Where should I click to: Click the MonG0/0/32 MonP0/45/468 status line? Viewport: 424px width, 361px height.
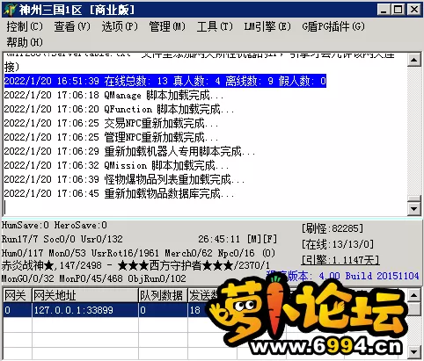[94, 278]
